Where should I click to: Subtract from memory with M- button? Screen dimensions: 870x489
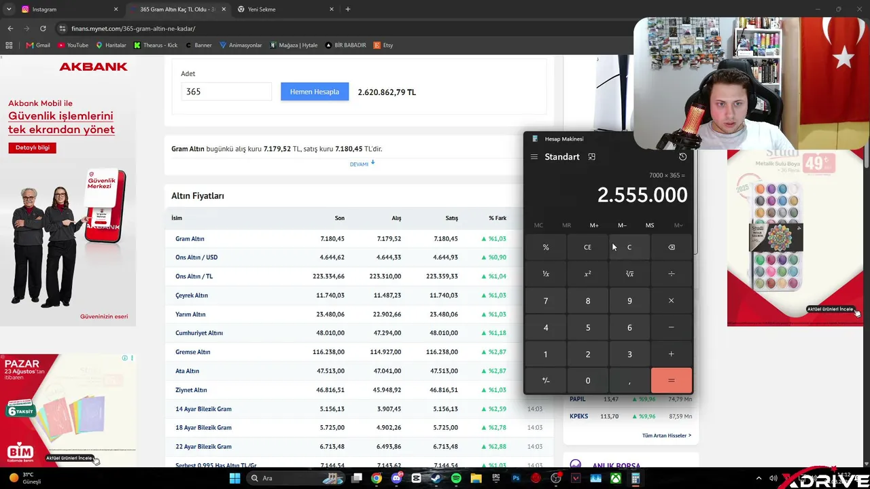[622, 225]
